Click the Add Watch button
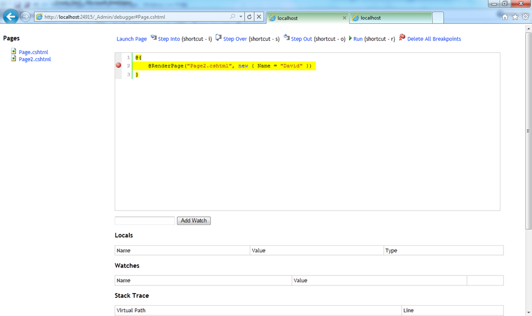The height and width of the screenshot is (316, 532). (194, 220)
